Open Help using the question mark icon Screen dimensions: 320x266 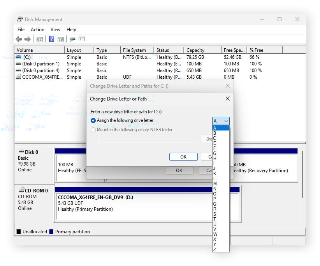[52, 39]
